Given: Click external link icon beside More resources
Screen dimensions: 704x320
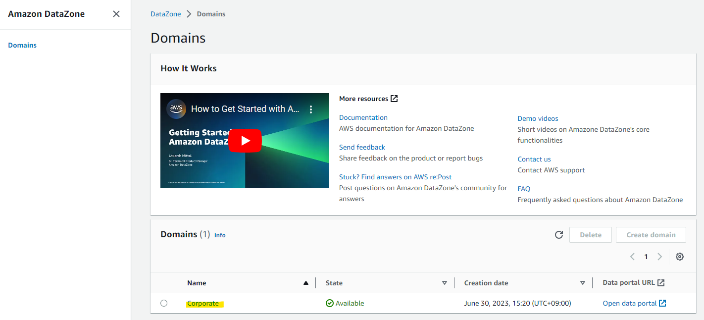Looking at the screenshot, I should [394, 99].
